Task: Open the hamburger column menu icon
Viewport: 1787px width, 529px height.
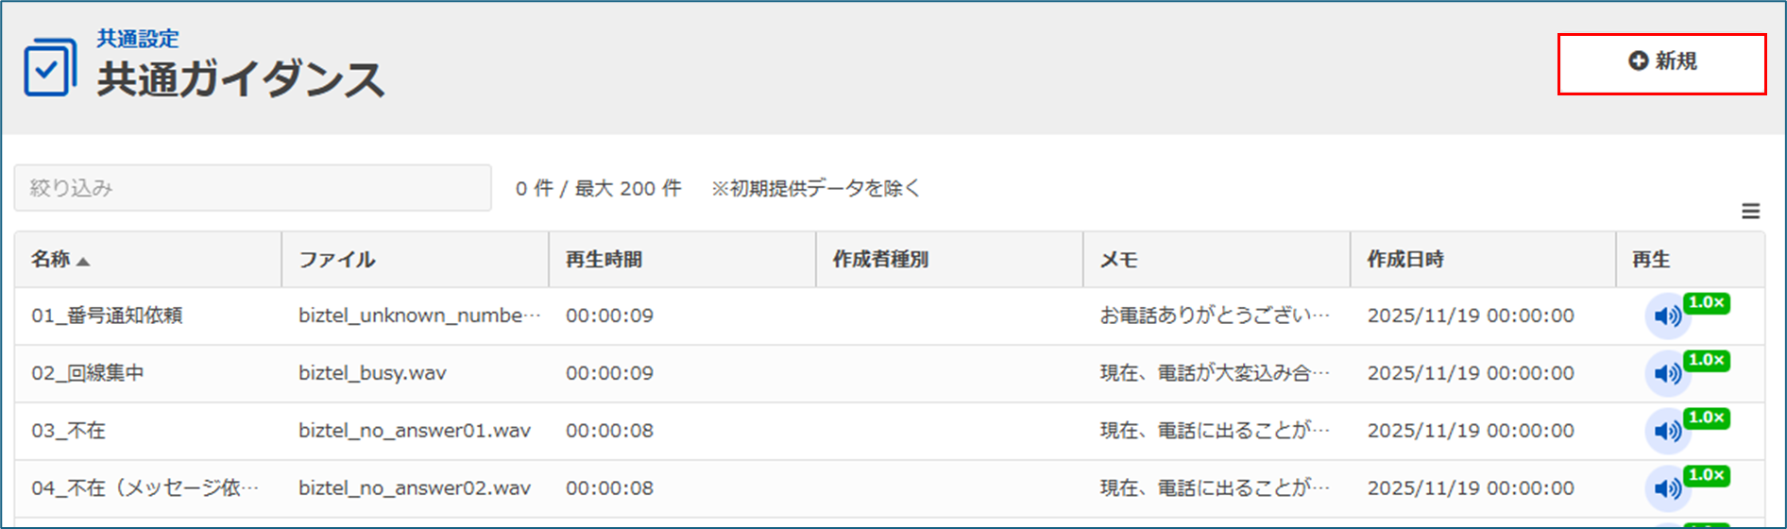Action: (1750, 212)
